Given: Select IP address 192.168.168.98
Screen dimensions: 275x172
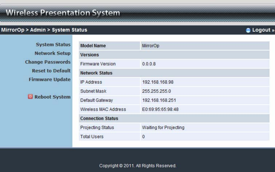Looking at the screenshot, I should pyautogui.click(x=158, y=82).
